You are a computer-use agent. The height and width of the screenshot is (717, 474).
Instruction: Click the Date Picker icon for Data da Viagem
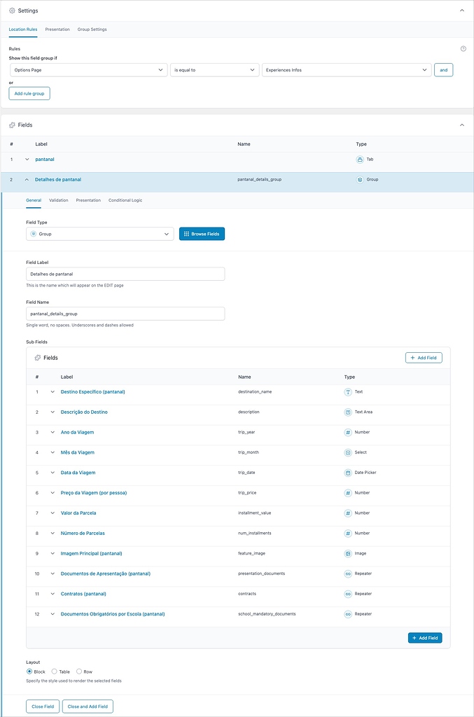click(347, 473)
